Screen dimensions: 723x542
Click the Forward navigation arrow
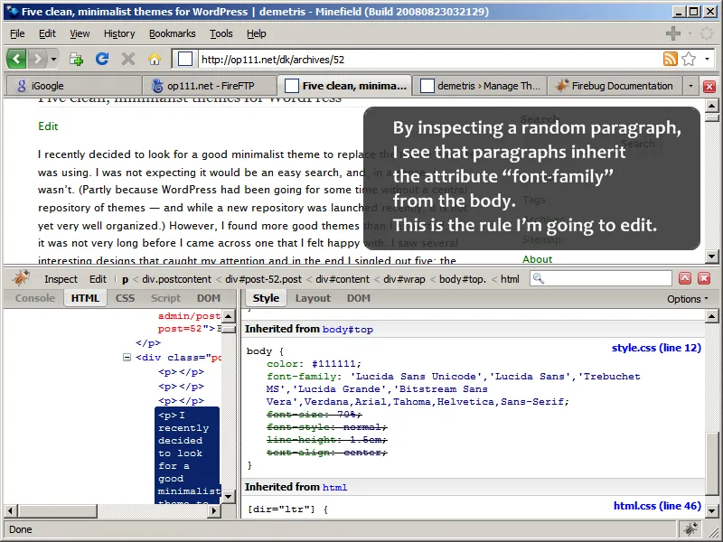click(37, 59)
